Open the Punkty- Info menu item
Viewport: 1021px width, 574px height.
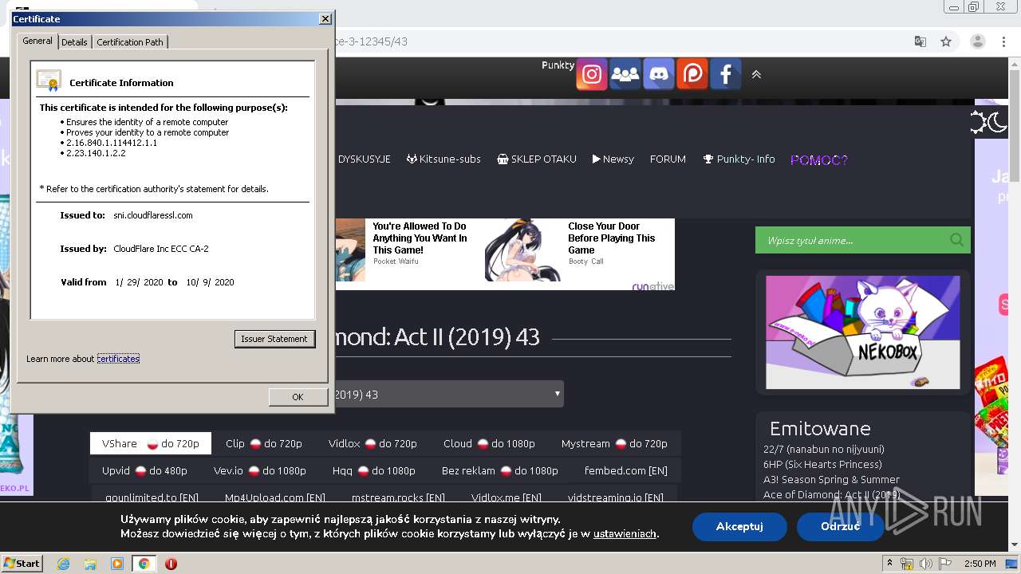coord(739,159)
